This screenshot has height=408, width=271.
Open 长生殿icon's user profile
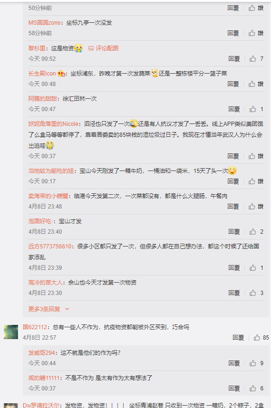42,74
